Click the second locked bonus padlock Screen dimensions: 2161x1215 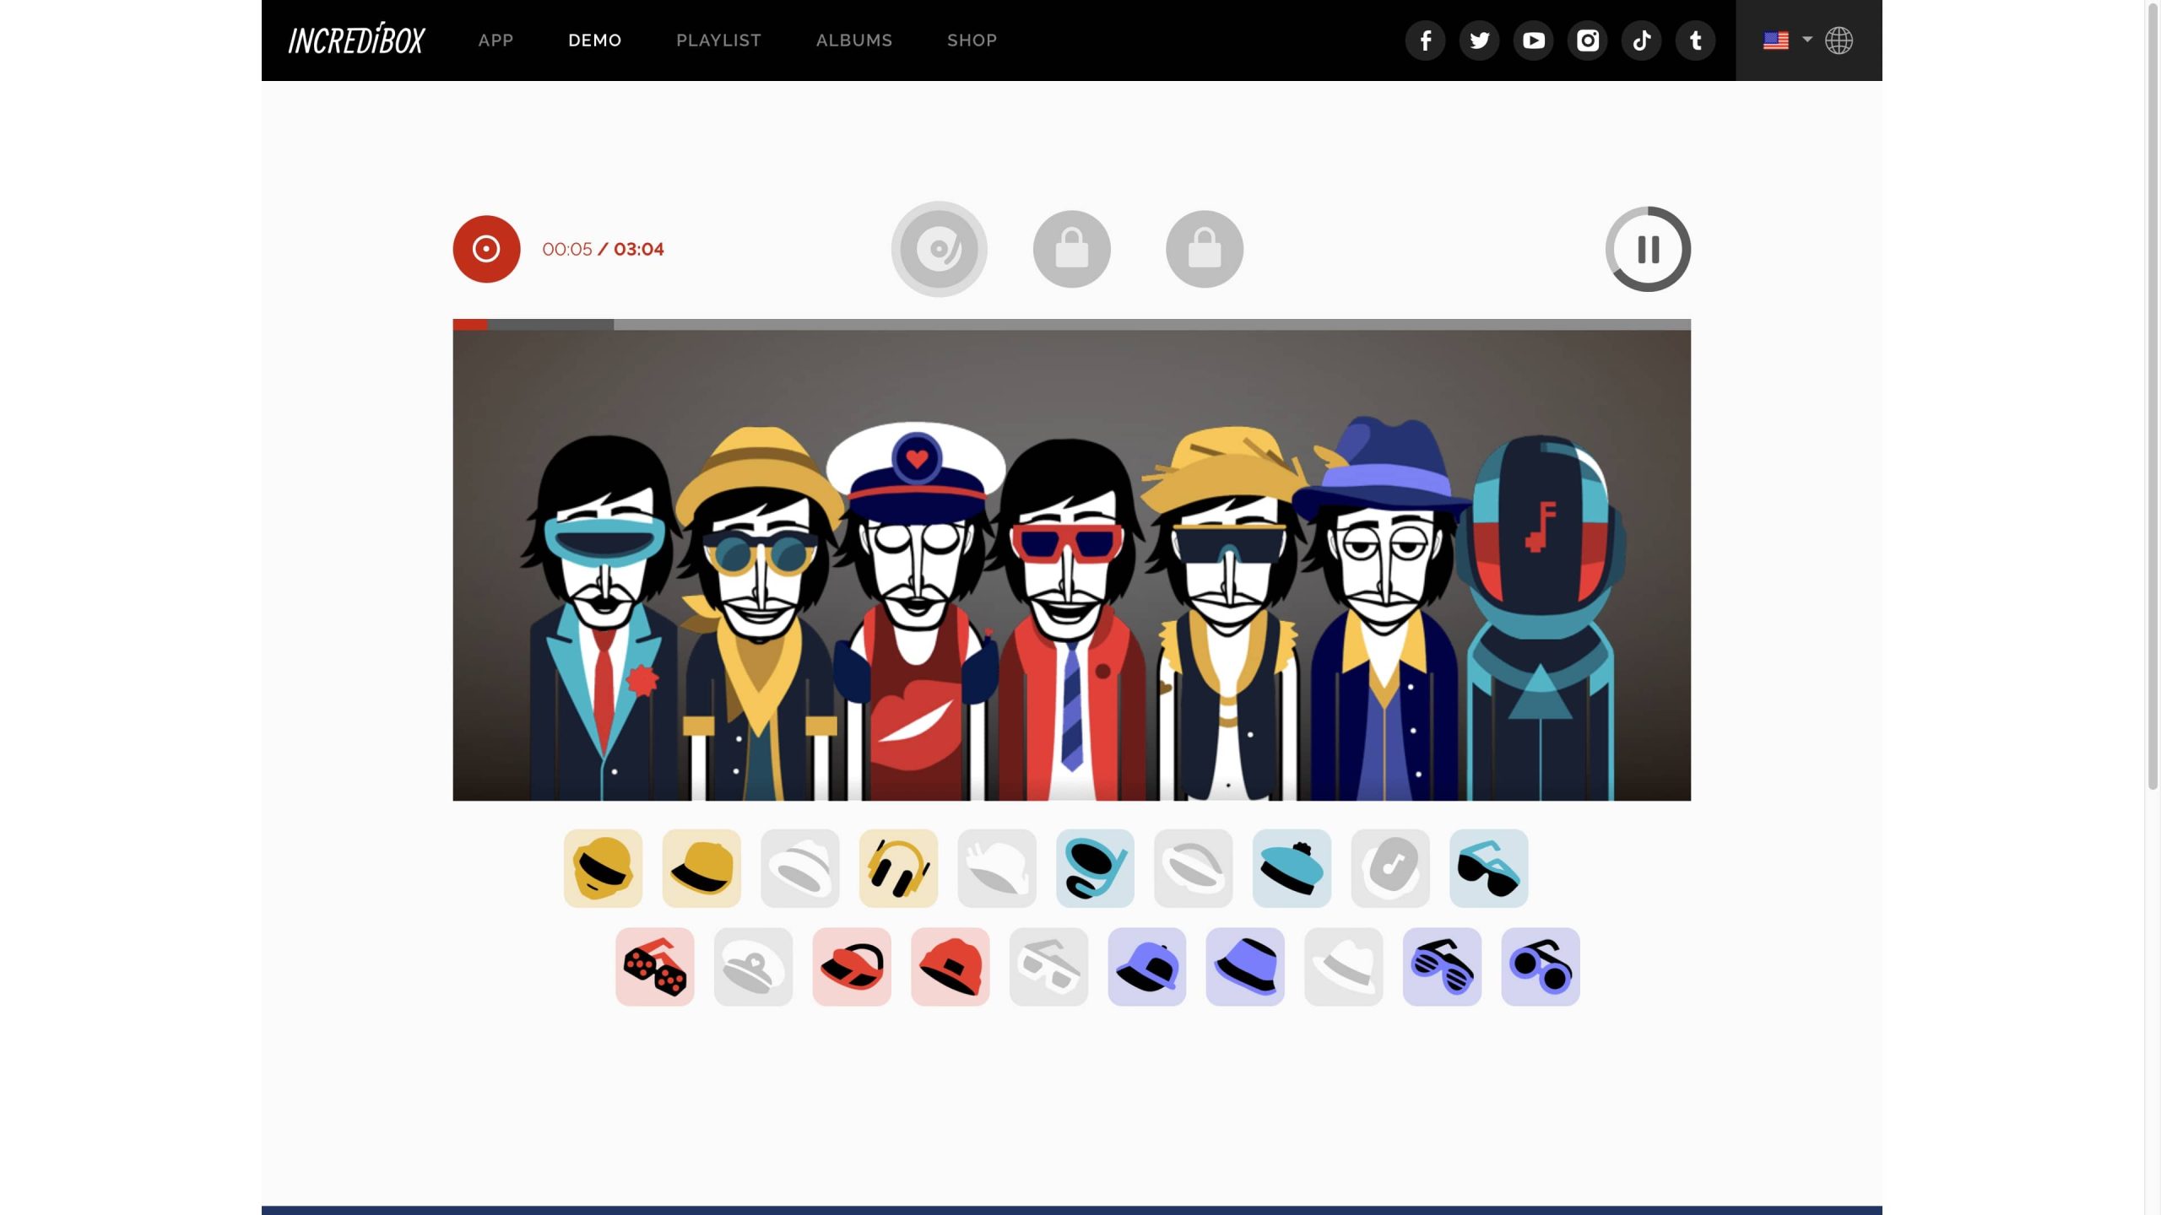(x=1072, y=249)
